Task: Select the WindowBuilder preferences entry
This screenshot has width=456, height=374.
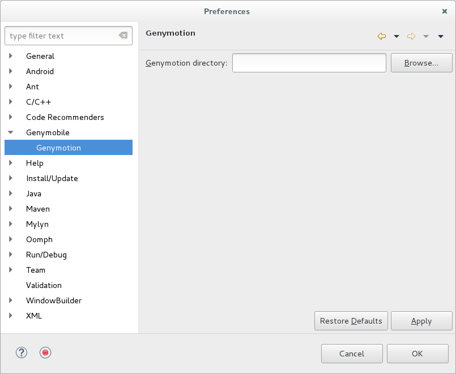Action: tap(54, 300)
